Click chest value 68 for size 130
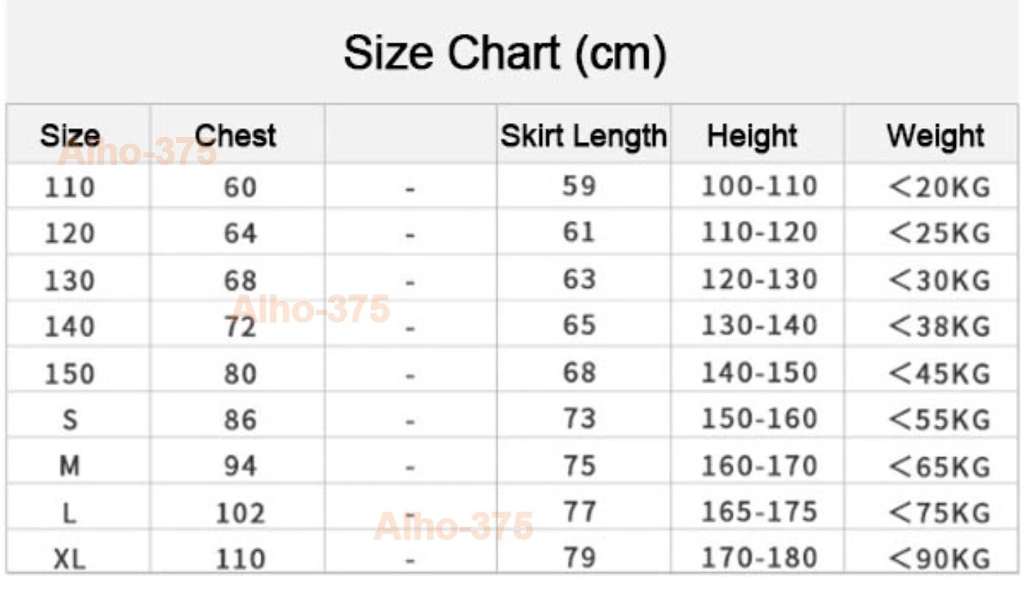The height and width of the screenshot is (589, 1025). [x=241, y=281]
